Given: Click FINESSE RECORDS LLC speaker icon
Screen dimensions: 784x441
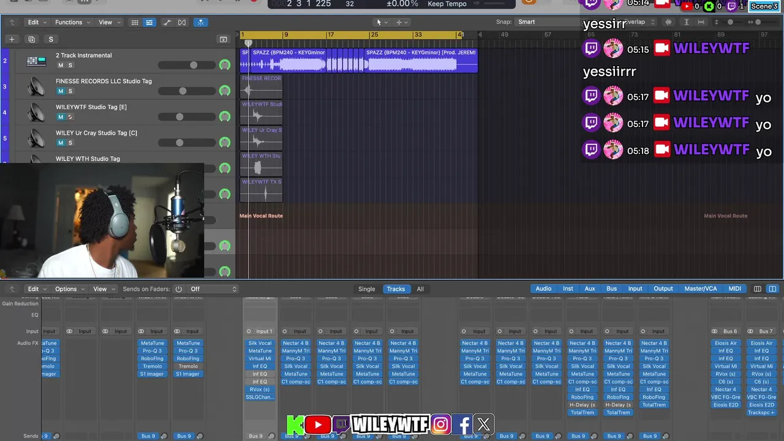Looking at the screenshot, I should click(x=36, y=86).
